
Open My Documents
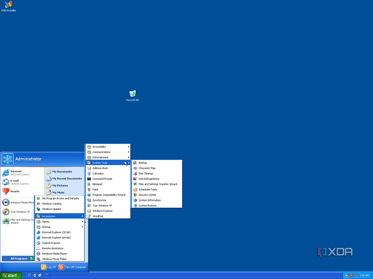click(x=59, y=172)
